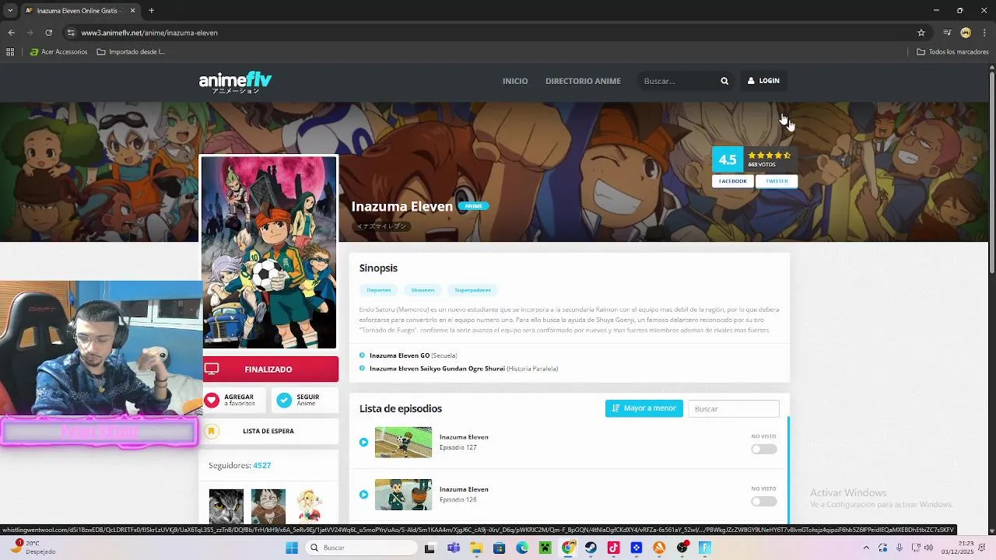Click the search magnifier icon in site header
The width and height of the screenshot is (996, 560).
[x=724, y=81]
